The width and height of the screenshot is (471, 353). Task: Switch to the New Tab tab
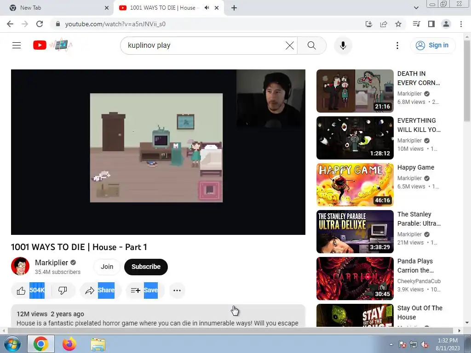point(57,8)
